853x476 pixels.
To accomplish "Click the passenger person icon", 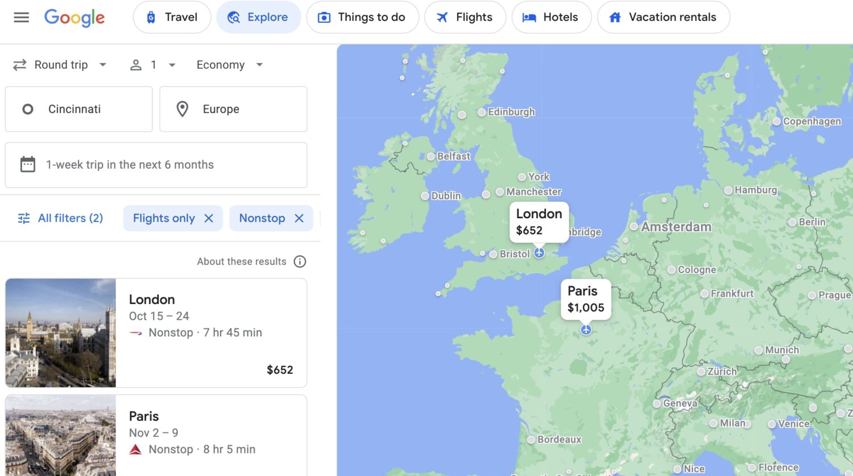I will (136, 65).
